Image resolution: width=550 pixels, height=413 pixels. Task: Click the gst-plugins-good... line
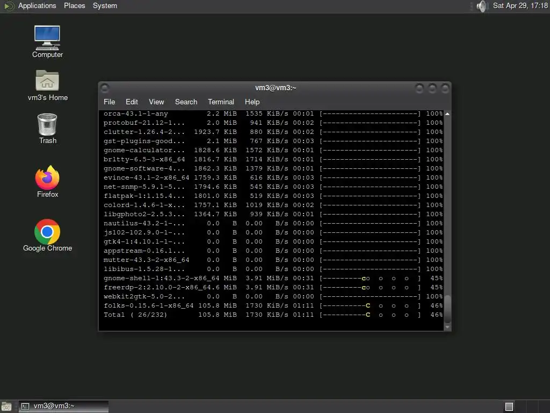click(x=273, y=141)
